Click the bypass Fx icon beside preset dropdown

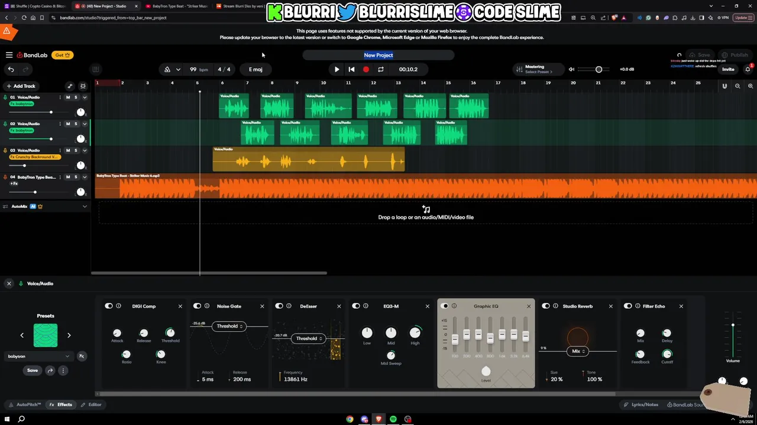[x=82, y=357]
